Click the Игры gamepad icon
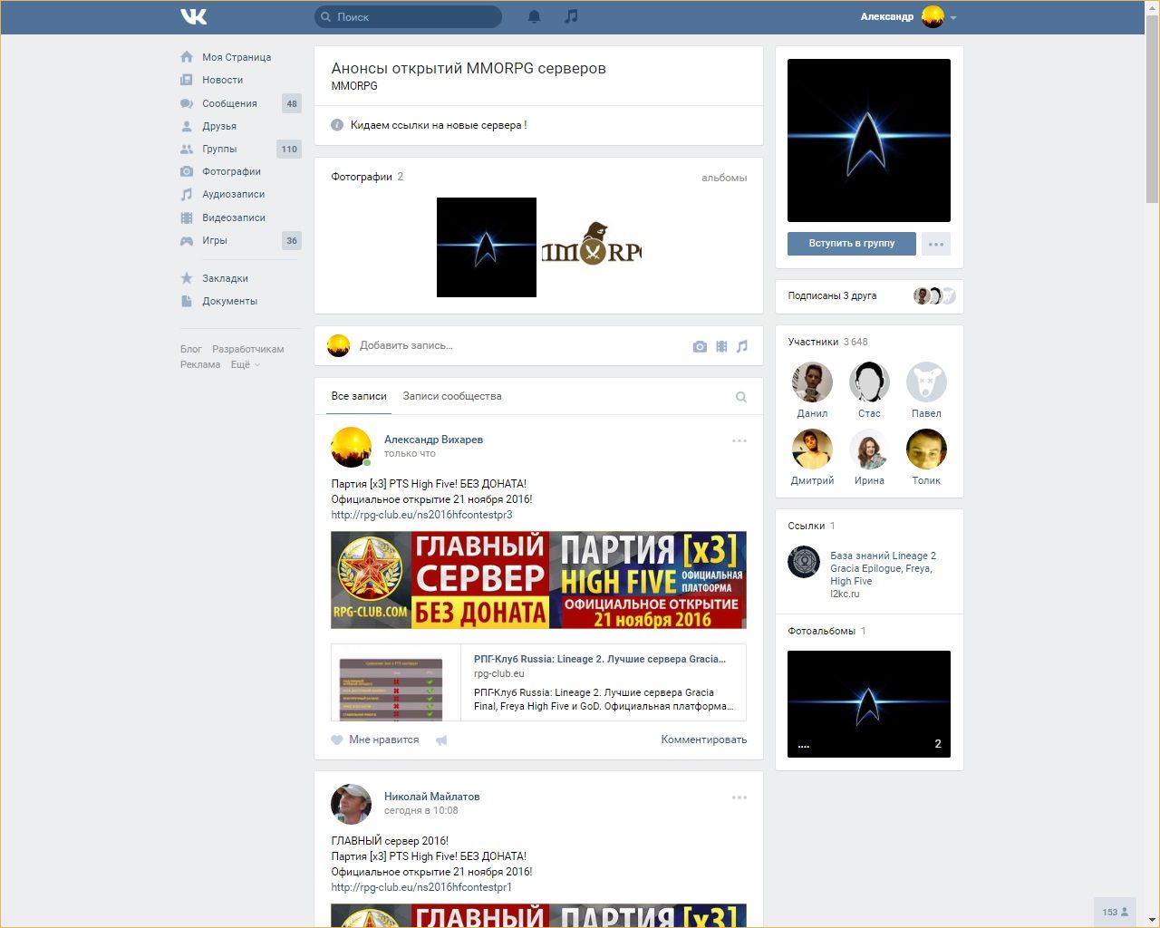The width and height of the screenshot is (1160, 928). point(187,240)
